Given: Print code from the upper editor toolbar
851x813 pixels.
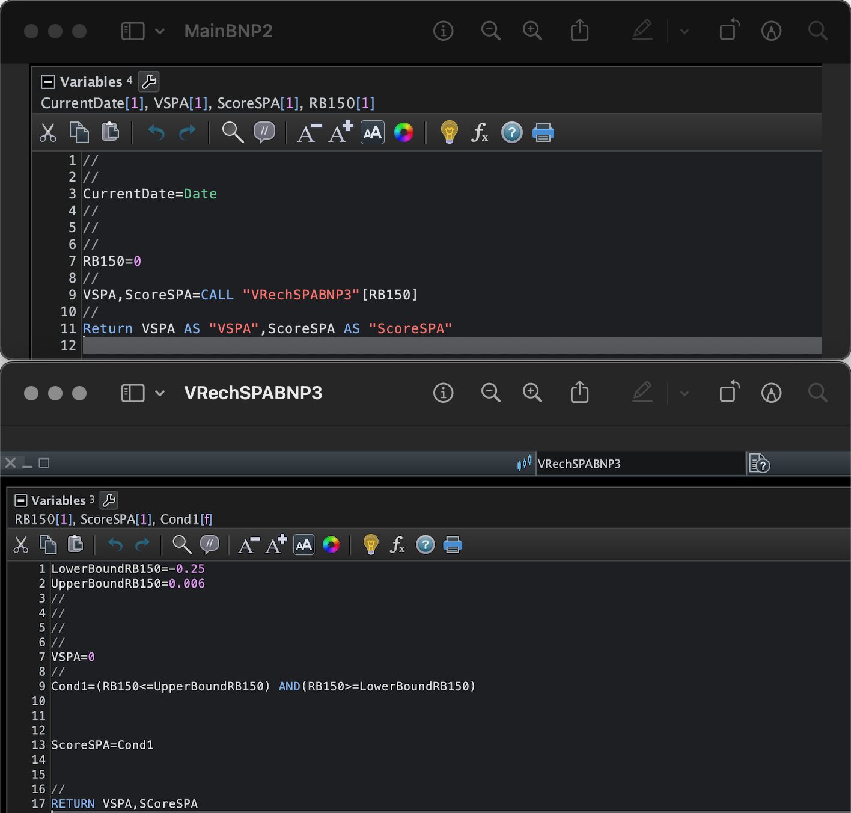Looking at the screenshot, I should point(543,132).
